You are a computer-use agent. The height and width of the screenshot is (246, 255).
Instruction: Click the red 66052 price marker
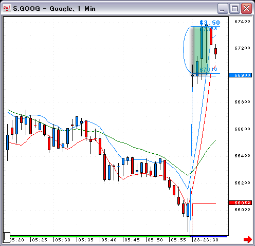(240, 203)
